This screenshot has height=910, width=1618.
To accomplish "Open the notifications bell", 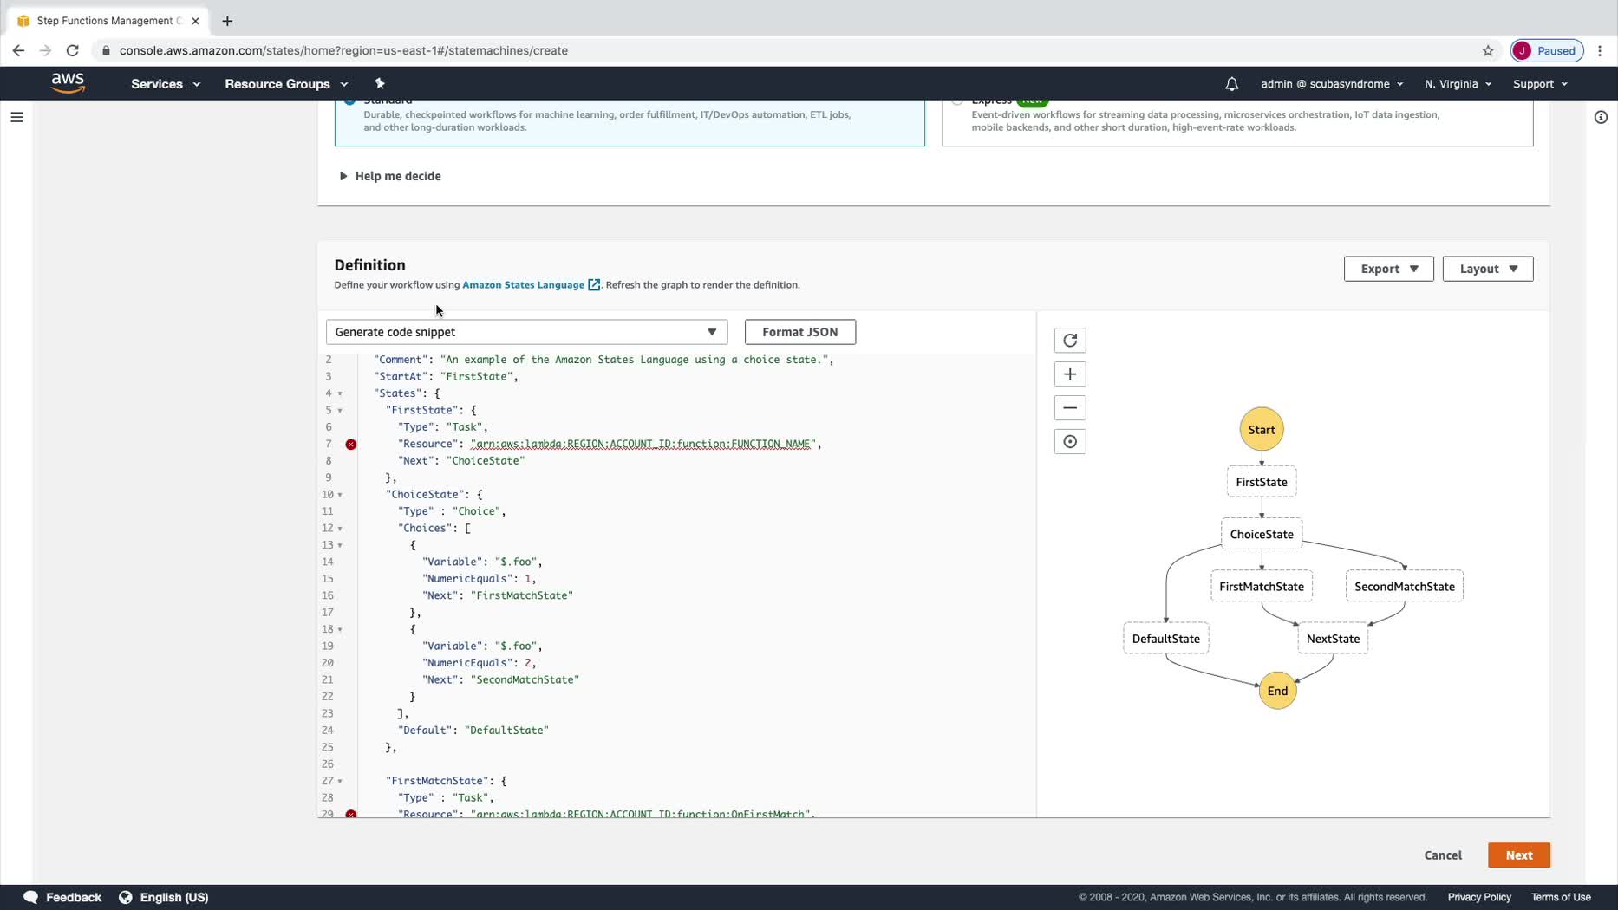I will [x=1231, y=84].
